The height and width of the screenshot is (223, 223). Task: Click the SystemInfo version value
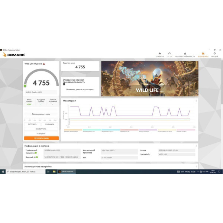(177, 154)
